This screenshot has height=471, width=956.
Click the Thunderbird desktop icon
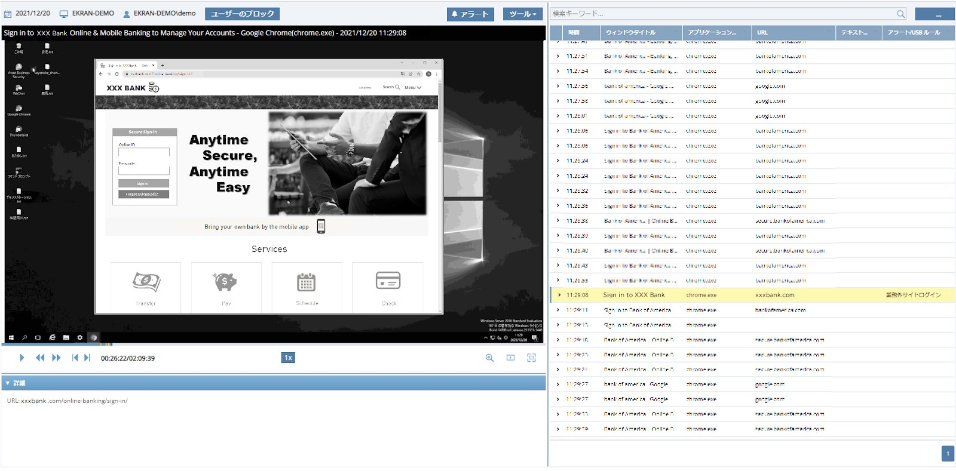click(19, 131)
